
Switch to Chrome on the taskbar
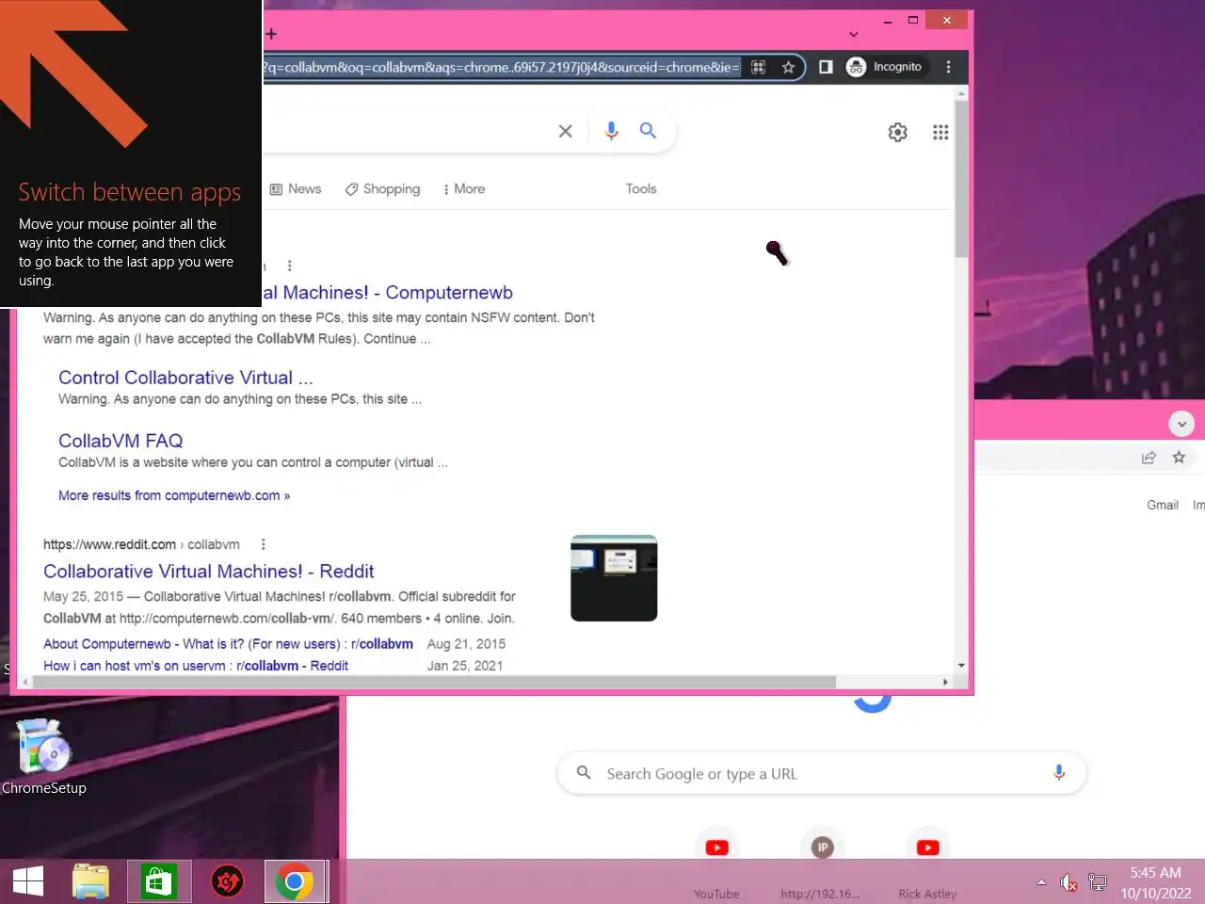point(295,882)
